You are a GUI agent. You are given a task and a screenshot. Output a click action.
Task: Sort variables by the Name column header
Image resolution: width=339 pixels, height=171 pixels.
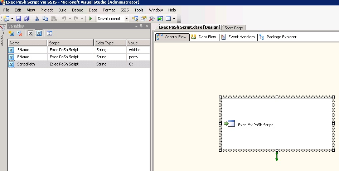[28, 43]
